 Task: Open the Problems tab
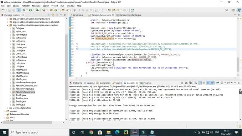(x=76, y=83)
